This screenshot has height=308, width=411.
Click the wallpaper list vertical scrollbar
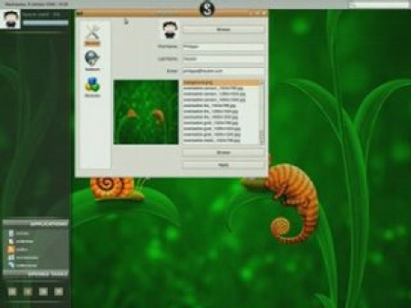click(x=262, y=112)
